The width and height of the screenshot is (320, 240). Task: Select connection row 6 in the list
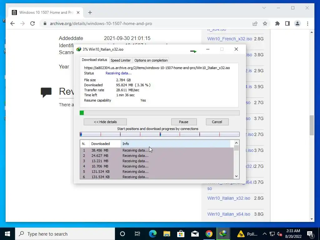pos(157,177)
